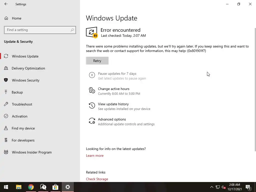This screenshot has width=256, height=192.
Task: Click the Windows Update sync icon in sidebar
Action: click(x=6, y=56)
